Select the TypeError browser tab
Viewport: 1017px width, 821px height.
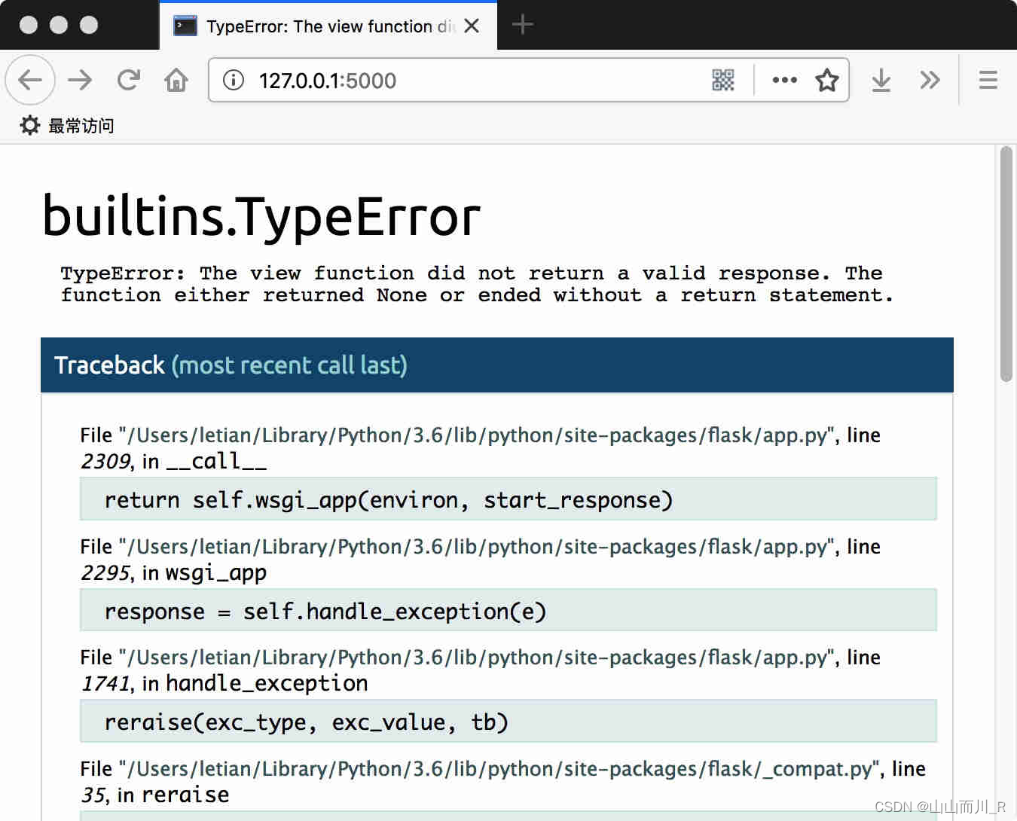click(316, 26)
